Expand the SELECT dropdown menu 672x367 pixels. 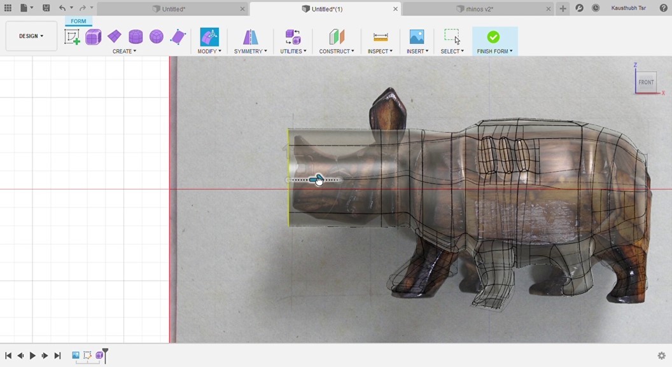(x=452, y=51)
